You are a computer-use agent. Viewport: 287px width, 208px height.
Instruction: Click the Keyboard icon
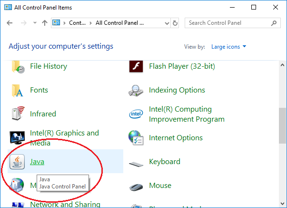pyautogui.click(x=136, y=164)
